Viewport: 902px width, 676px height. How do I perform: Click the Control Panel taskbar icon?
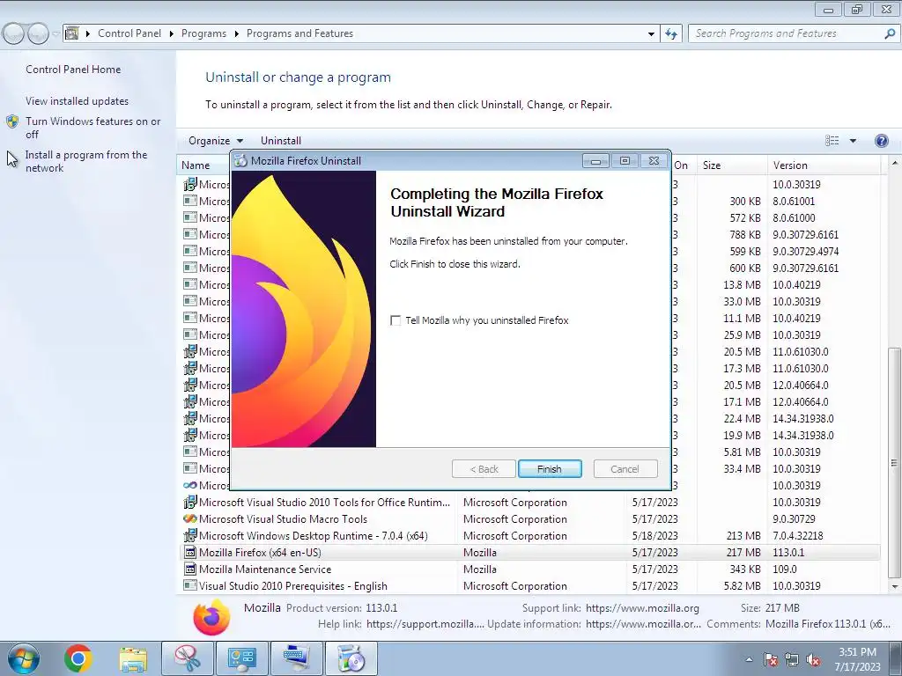click(241, 658)
